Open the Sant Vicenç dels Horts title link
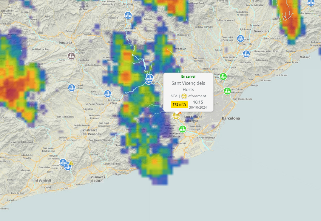Image resolution: width=321 pixels, height=221 pixels. click(x=188, y=86)
